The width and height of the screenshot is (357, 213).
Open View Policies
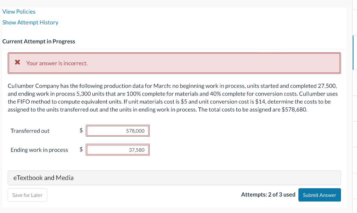(x=19, y=12)
